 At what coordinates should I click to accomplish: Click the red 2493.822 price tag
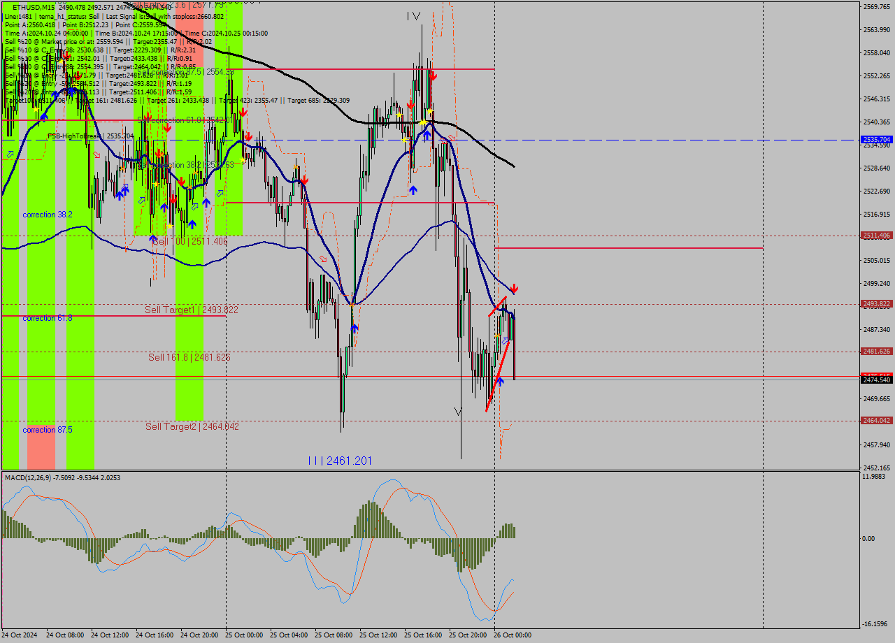(877, 304)
